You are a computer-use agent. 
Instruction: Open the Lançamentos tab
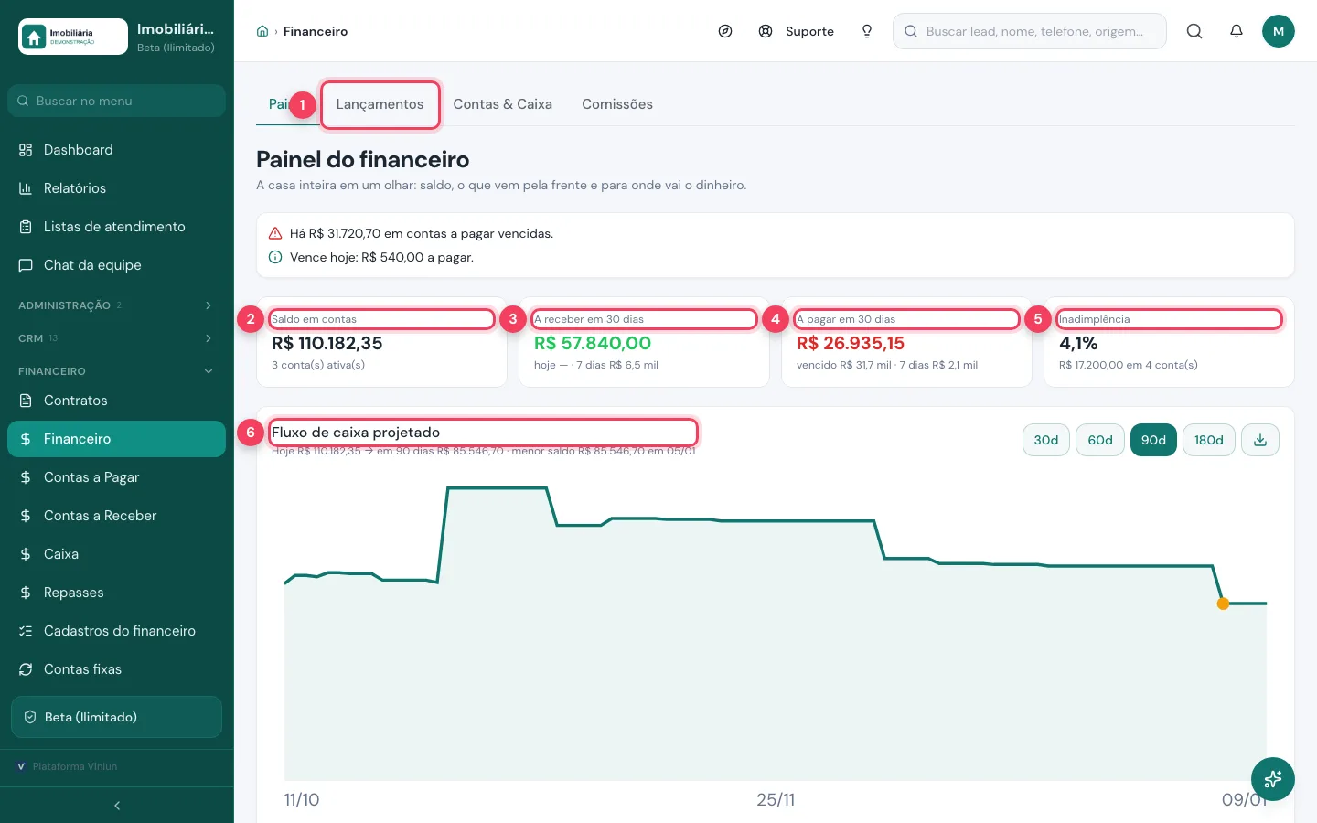click(380, 104)
